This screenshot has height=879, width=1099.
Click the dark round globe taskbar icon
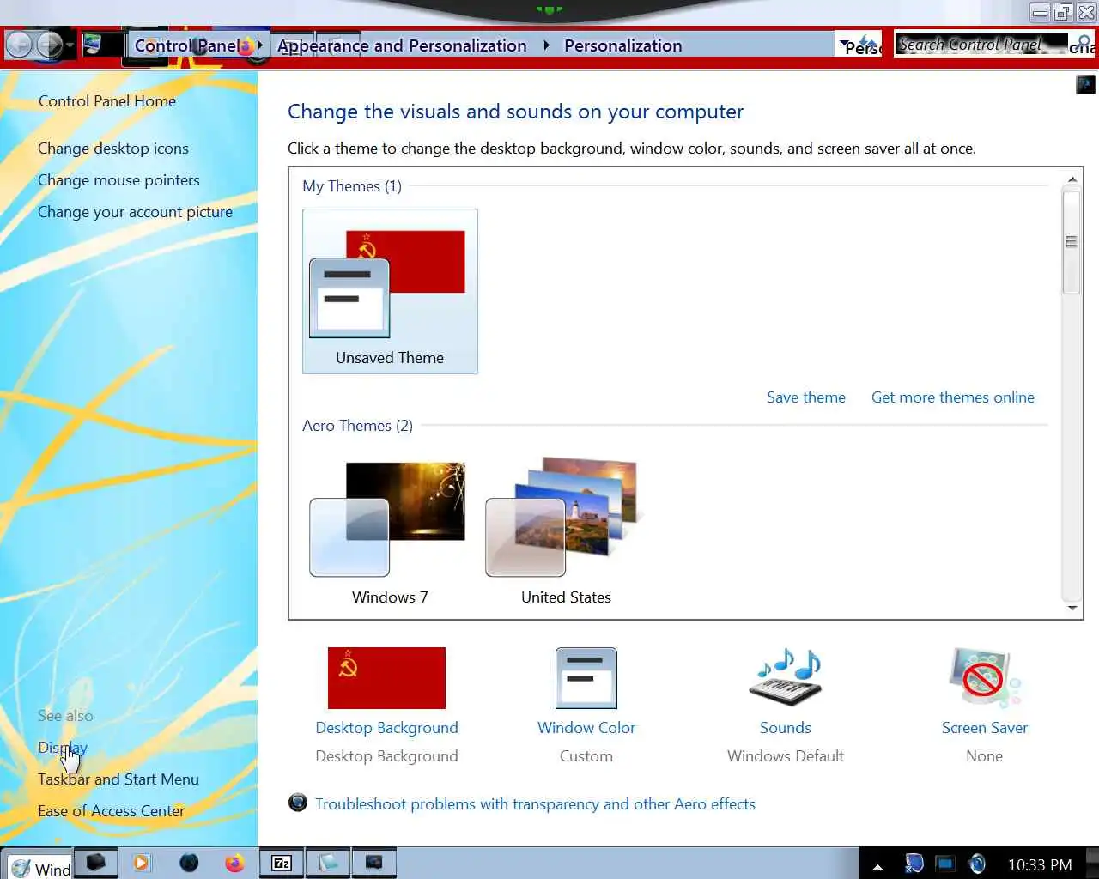[x=189, y=863]
